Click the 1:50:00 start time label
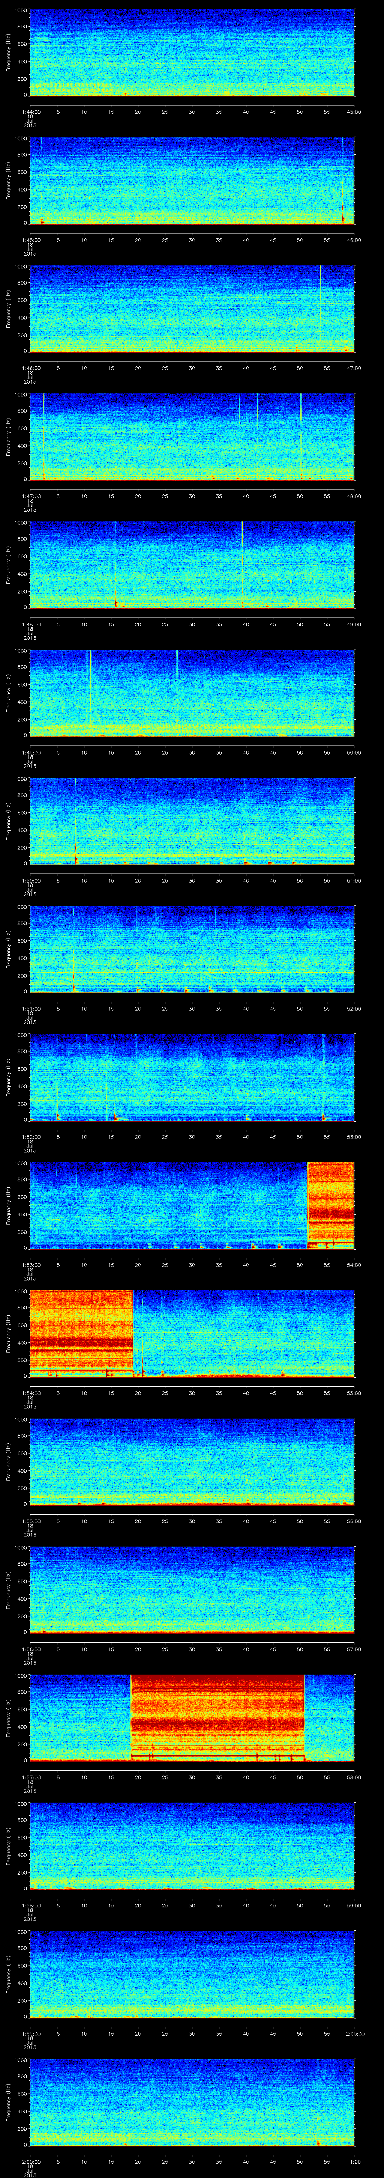This screenshot has width=384, height=2178. coord(31,880)
